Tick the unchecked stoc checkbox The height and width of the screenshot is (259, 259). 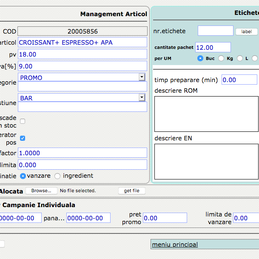coord(23,121)
